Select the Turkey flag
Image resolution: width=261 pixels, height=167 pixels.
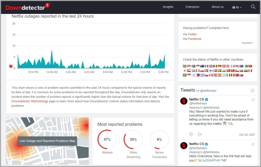click(x=228, y=71)
